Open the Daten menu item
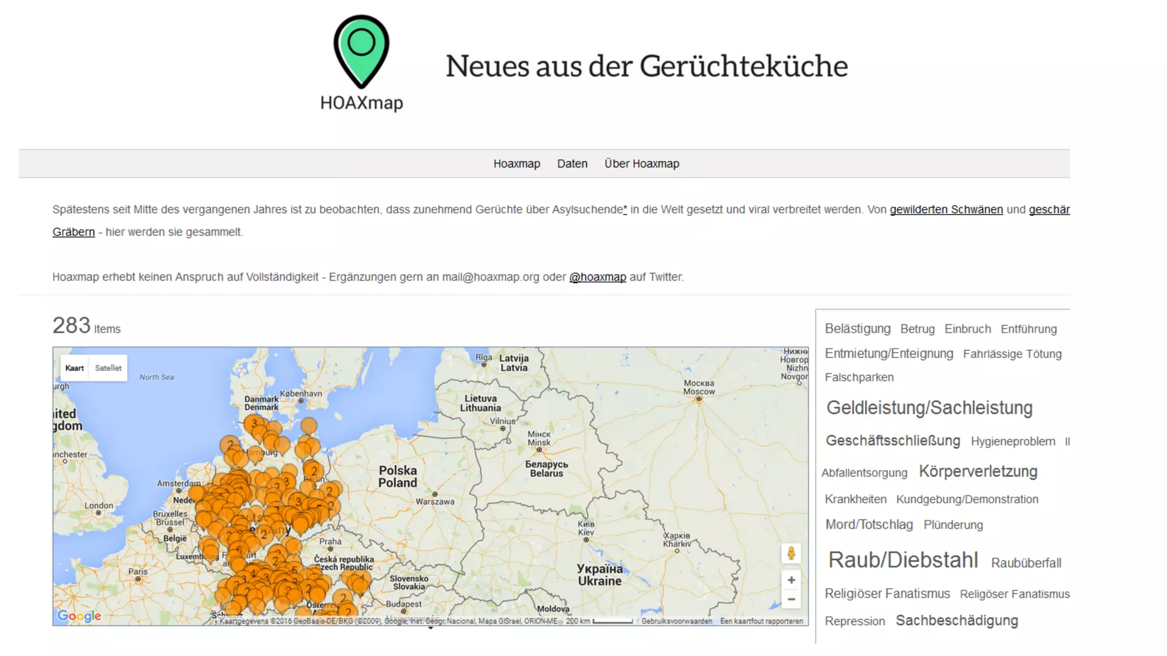 [572, 163]
